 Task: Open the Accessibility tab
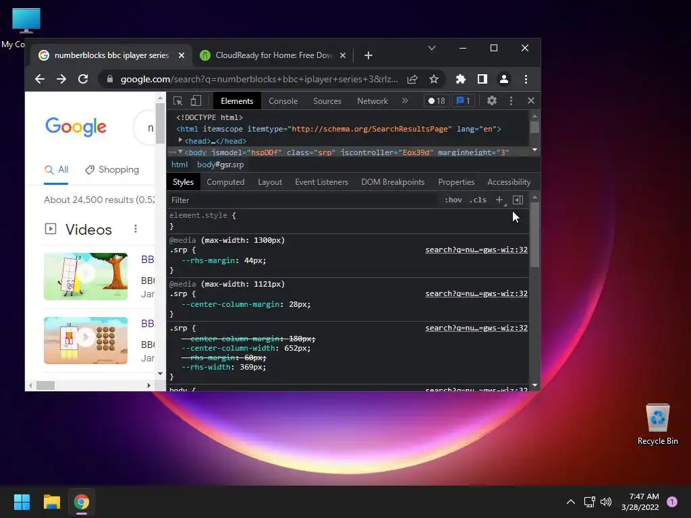click(509, 182)
